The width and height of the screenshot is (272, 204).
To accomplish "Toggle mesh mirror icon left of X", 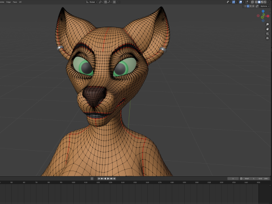I will (x=245, y=6).
